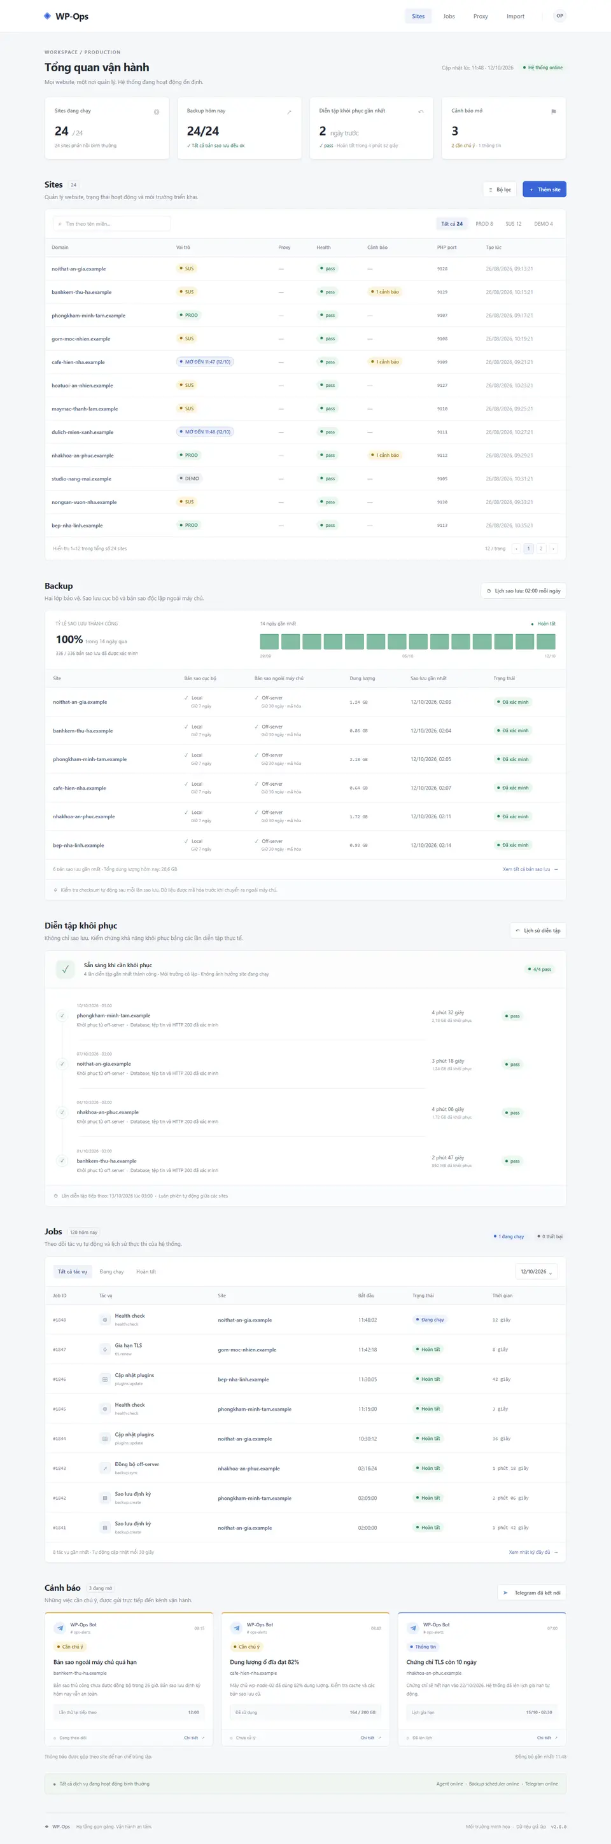Click the backup icon for job #1842
The image size is (611, 1844).
pos(104,1498)
